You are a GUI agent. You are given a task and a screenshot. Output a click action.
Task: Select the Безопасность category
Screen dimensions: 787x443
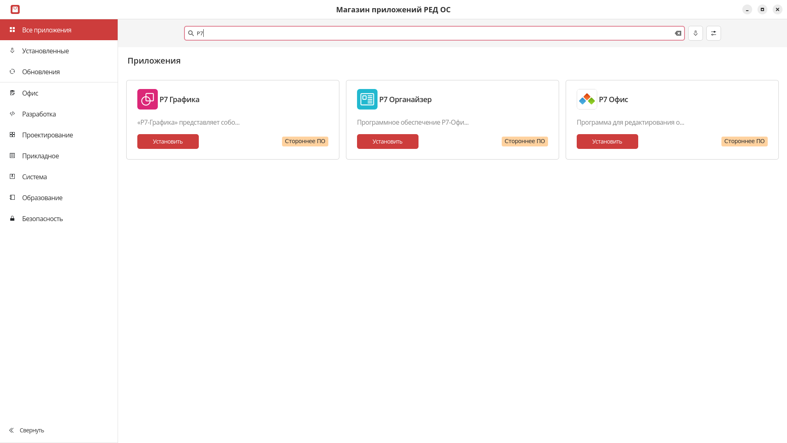click(42, 219)
